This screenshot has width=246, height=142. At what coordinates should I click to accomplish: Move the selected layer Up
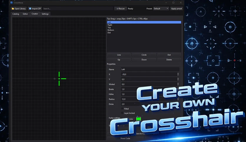119,60
